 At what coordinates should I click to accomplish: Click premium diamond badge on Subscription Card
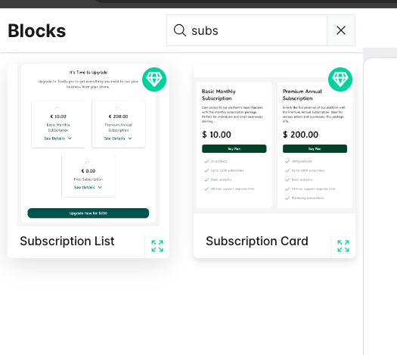tap(340, 79)
